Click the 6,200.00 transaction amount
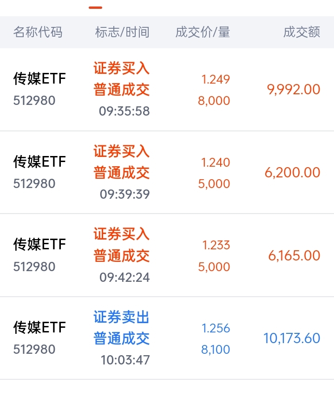This screenshot has width=334, height=403. (x=292, y=173)
